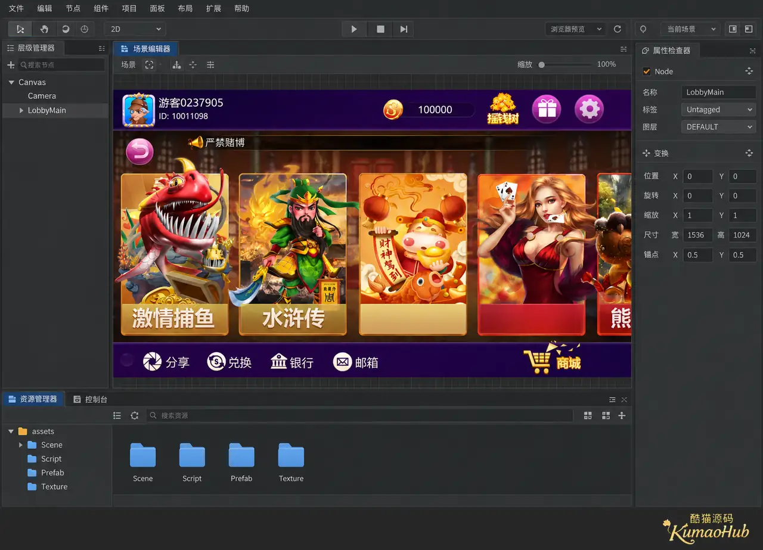The height and width of the screenshot is (550, 763).
Task: Switch asset list view mode
Action: 117,415
